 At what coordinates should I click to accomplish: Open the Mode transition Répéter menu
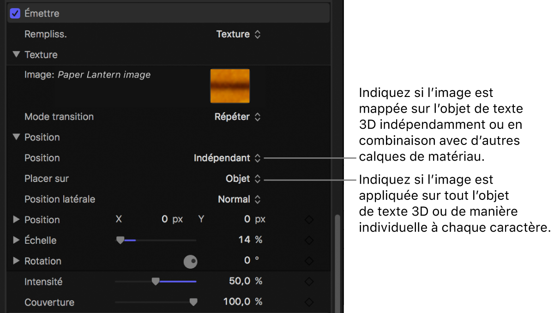pyautogui.click(x=237, y=117)
